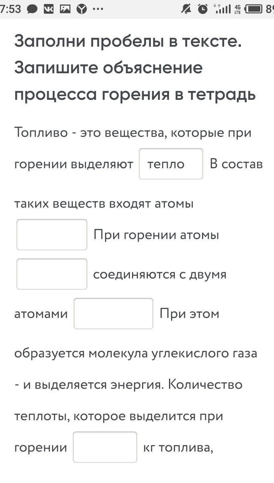The width and height of the screenshot is (274, 483).
Task: Tap the muted bell silent mode icon
Action: click(x=186, y=9)
